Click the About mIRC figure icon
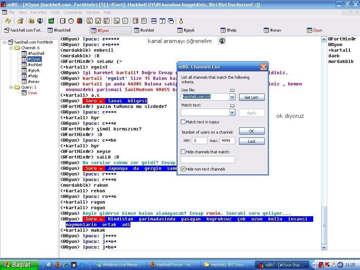360x270 pixels. [181, 21]
